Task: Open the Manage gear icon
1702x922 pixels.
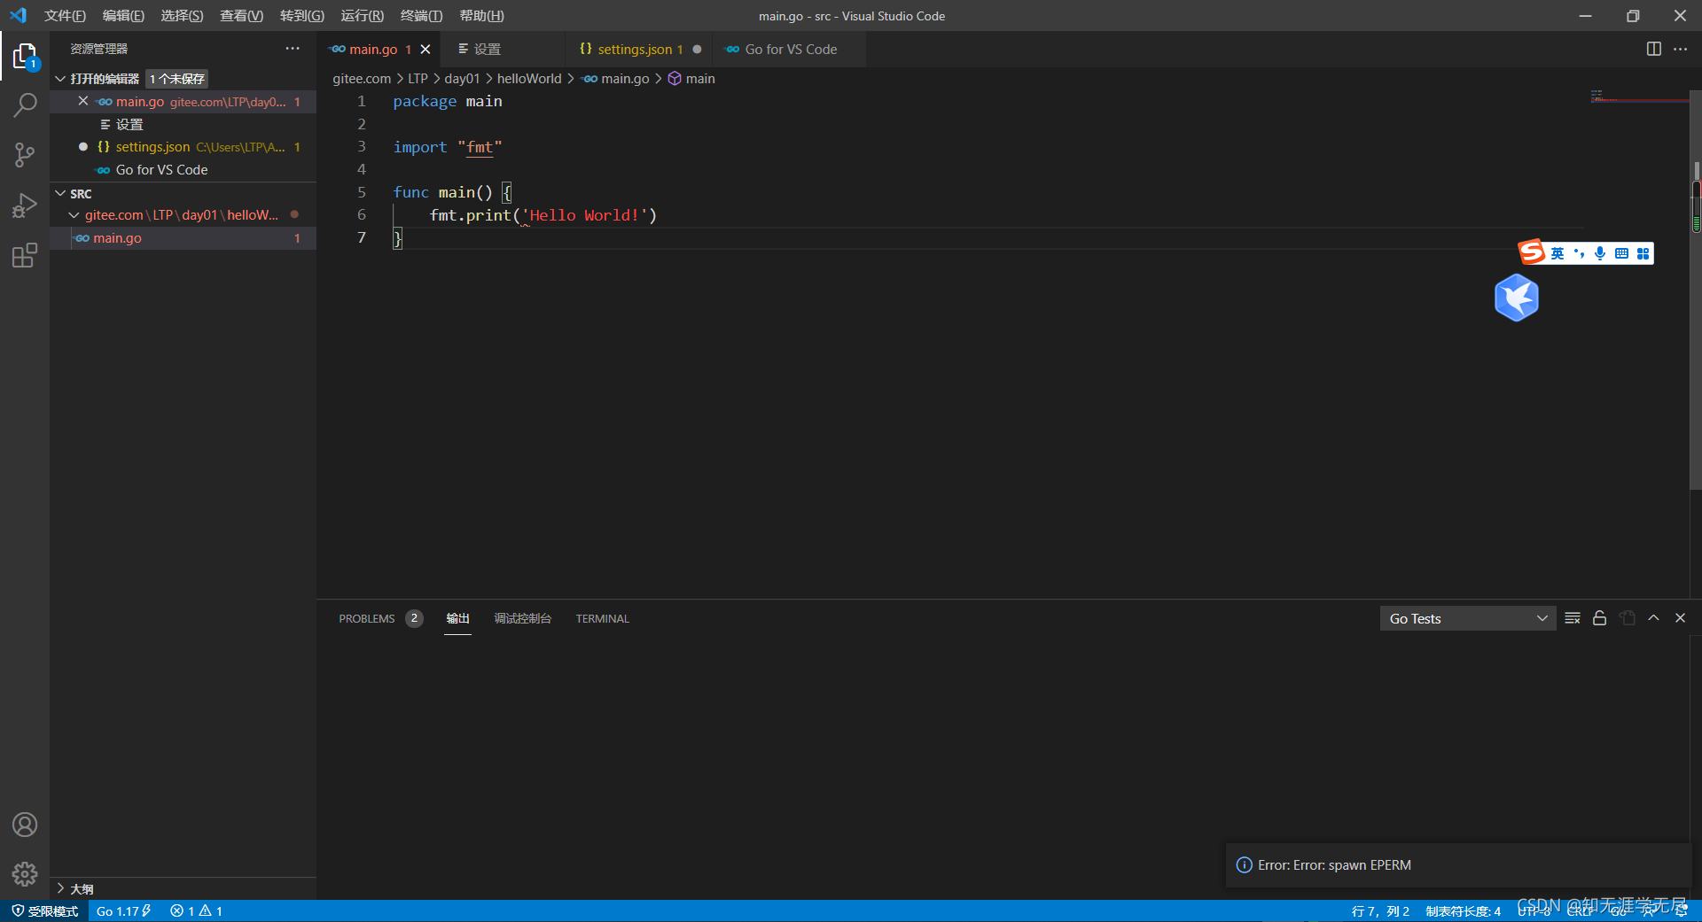Action: pyautogui.click(x=25, y=874)
